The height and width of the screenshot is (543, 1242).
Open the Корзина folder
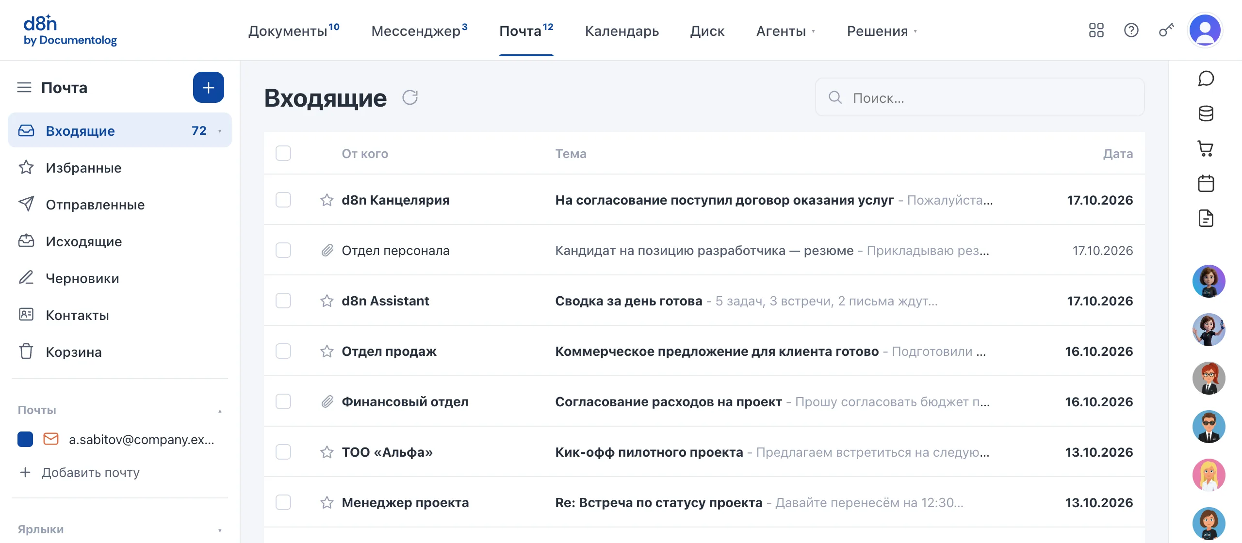120,352
